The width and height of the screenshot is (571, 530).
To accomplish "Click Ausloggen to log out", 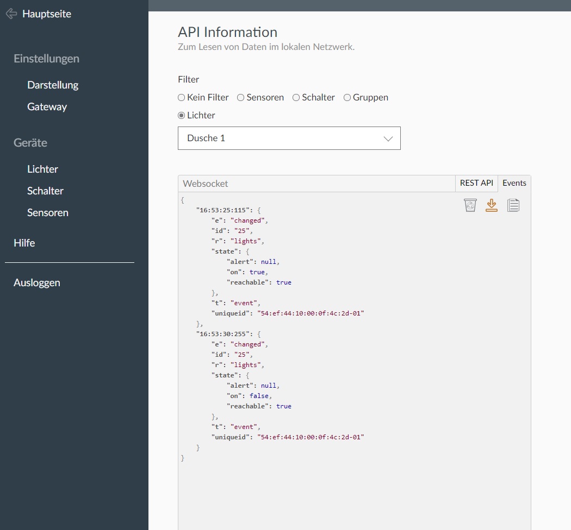I will (37, 282).
